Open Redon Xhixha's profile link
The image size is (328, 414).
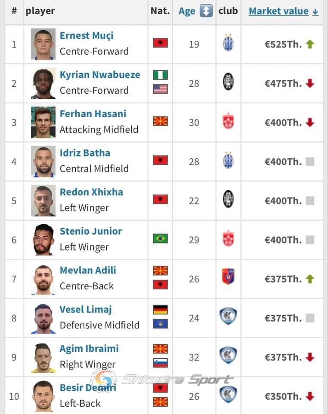click(91, 192)
